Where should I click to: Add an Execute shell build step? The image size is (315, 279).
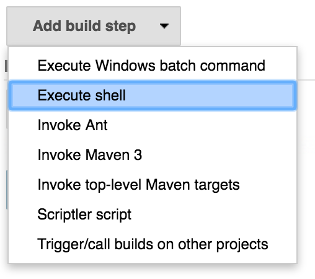[153, 95]
